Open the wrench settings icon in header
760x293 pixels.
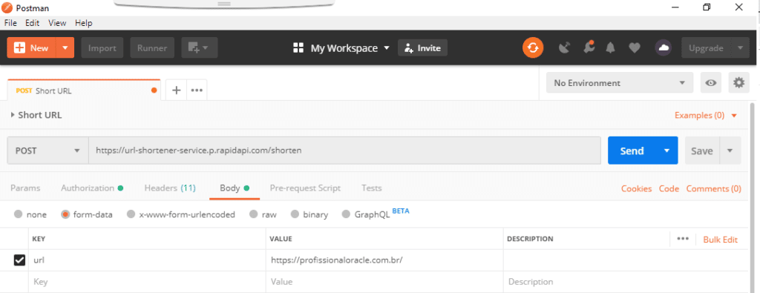pos(589,47)
